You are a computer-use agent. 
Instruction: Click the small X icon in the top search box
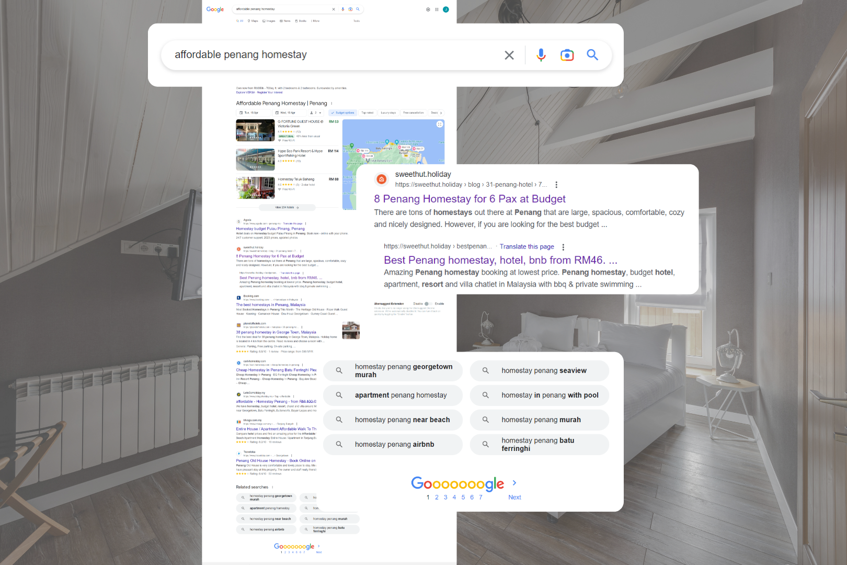click(x=334, y=9)
